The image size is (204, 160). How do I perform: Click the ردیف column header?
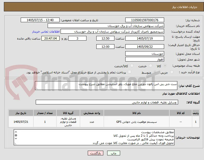point(195,113)
